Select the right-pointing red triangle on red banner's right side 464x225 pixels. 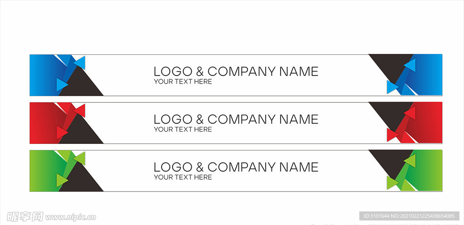[x=392, y=135]
